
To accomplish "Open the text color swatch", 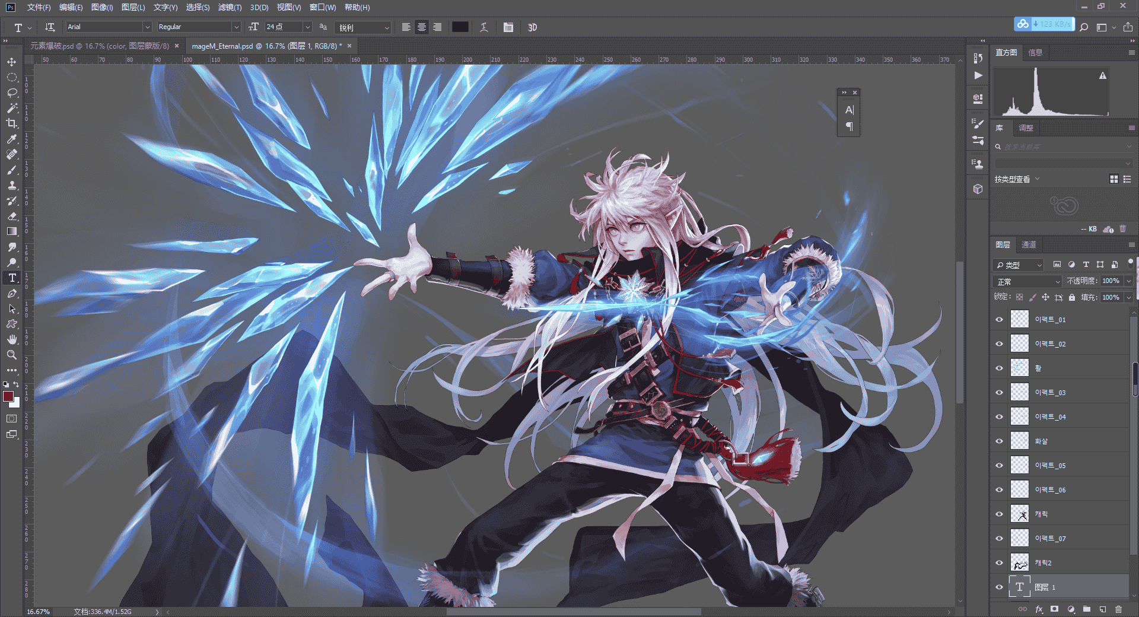I will (460, 27).
